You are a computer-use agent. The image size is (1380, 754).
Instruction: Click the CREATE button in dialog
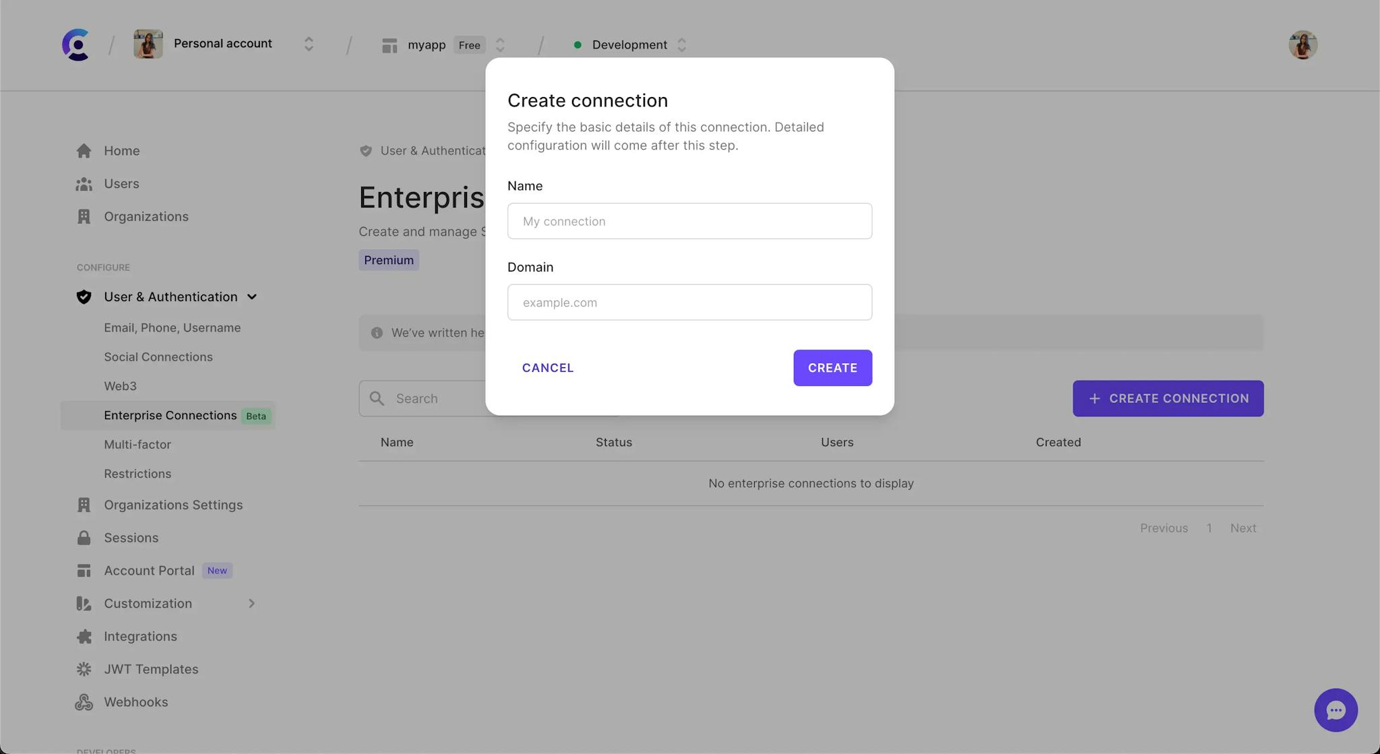pos(832,368)
